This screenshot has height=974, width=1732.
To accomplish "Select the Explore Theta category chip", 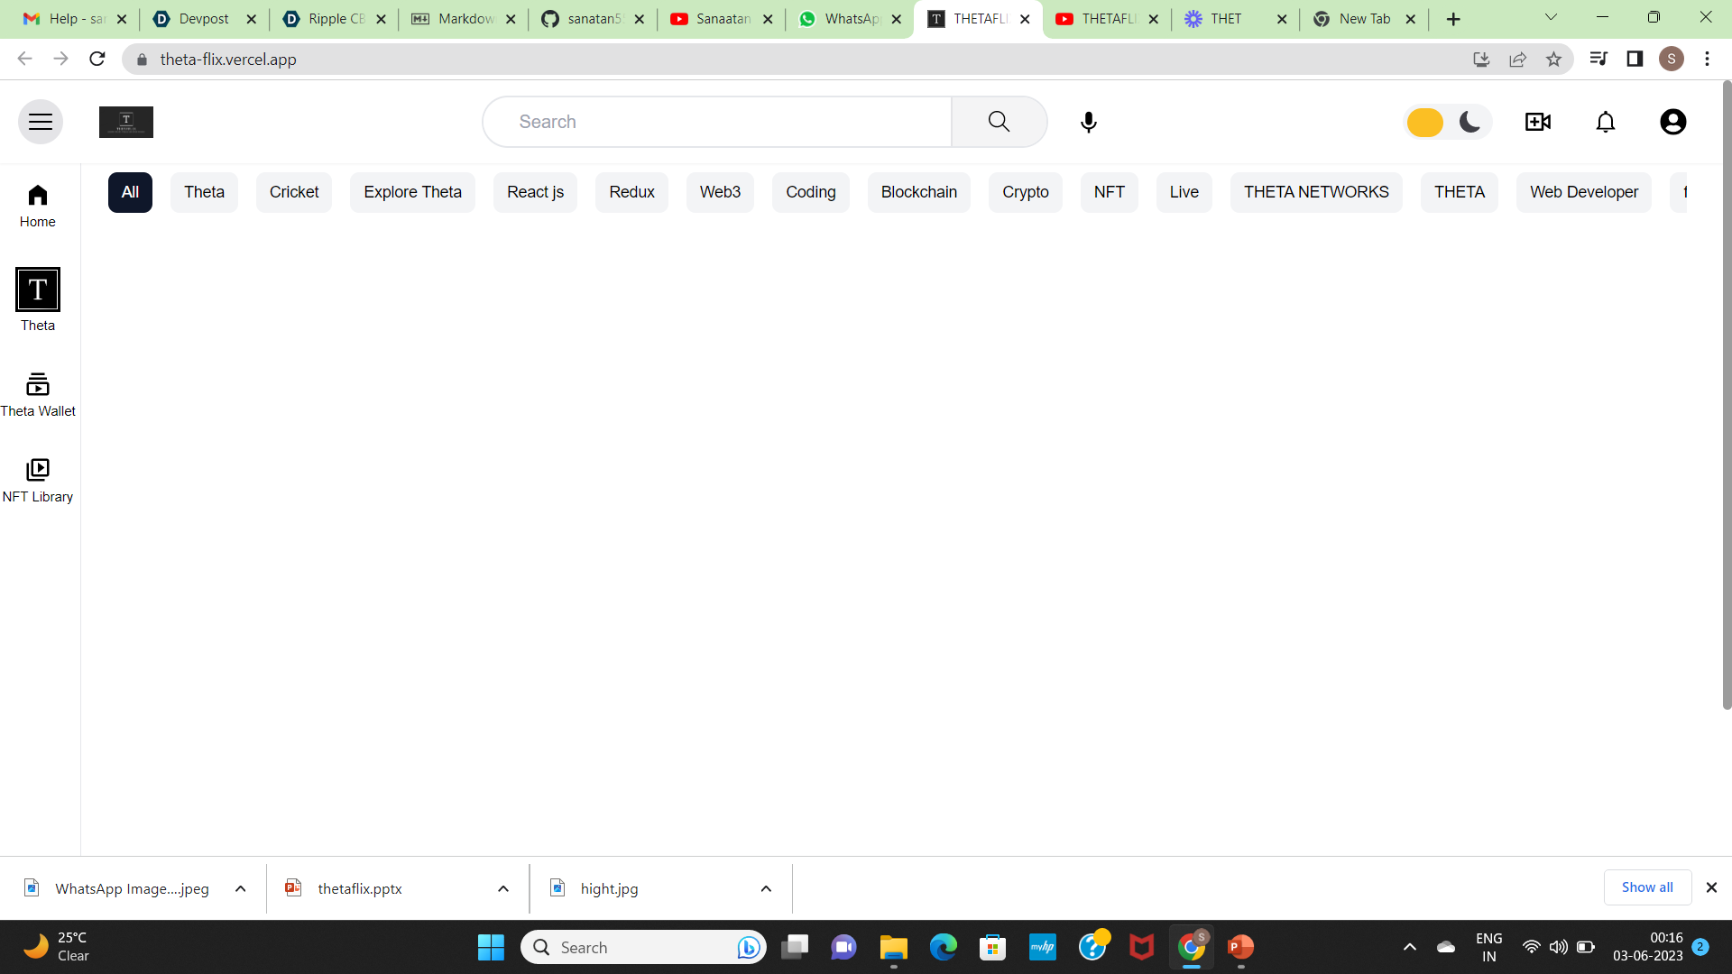I will pyautogui.click(x=412, y=192).
